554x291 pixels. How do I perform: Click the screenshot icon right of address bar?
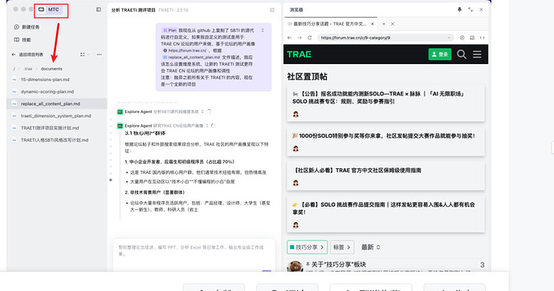click(472, 38)
